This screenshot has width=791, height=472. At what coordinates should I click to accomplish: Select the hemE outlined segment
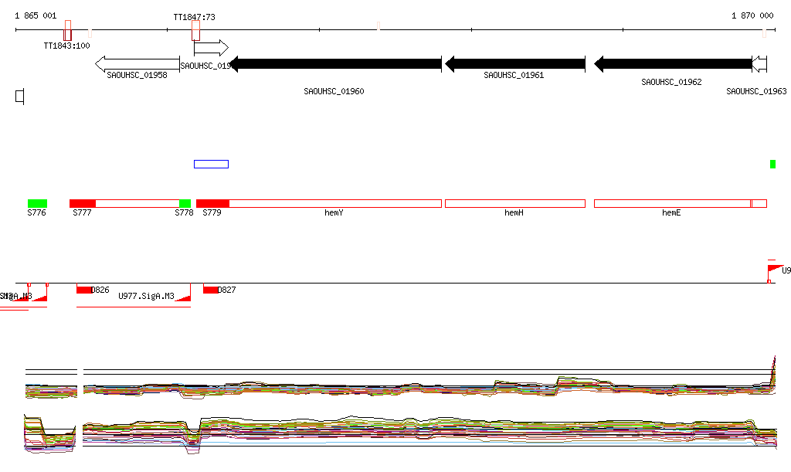coord(673,203)
